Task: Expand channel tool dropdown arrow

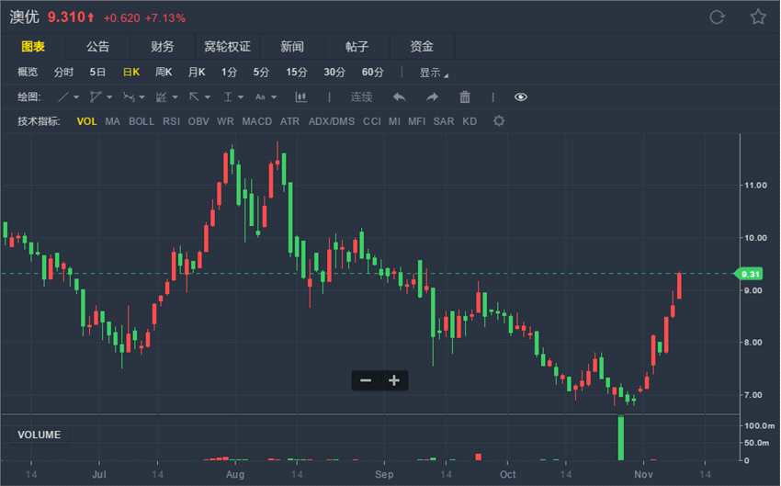Action: [109, 97]
